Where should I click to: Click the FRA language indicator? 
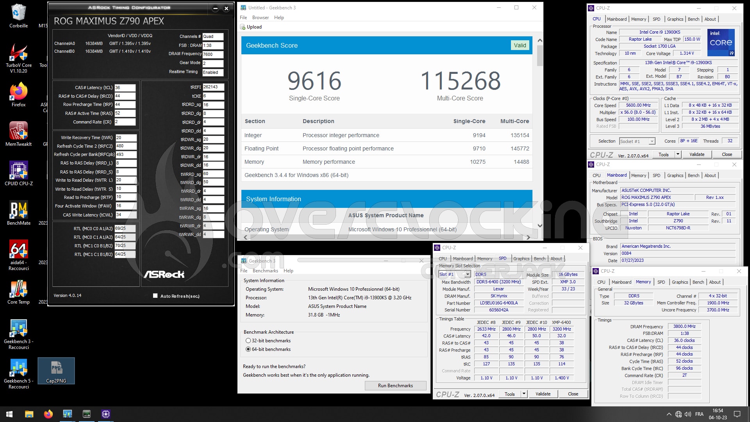699,414
